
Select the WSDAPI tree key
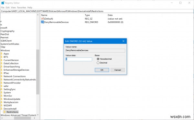pos(8,105)
